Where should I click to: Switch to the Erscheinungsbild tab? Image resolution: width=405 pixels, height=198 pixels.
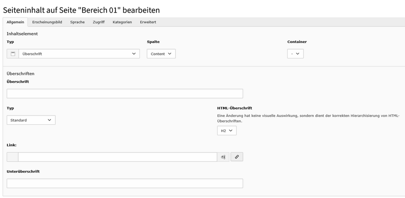coord(47,22)
